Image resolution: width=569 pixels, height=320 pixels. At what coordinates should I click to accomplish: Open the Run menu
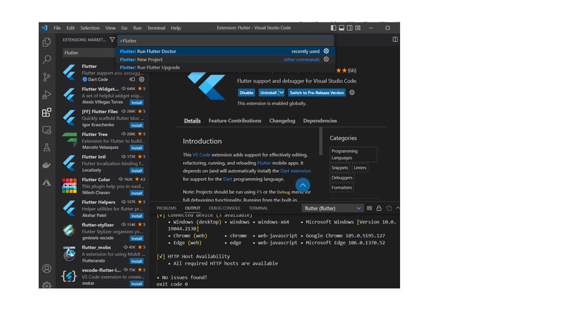click(137, 28)
